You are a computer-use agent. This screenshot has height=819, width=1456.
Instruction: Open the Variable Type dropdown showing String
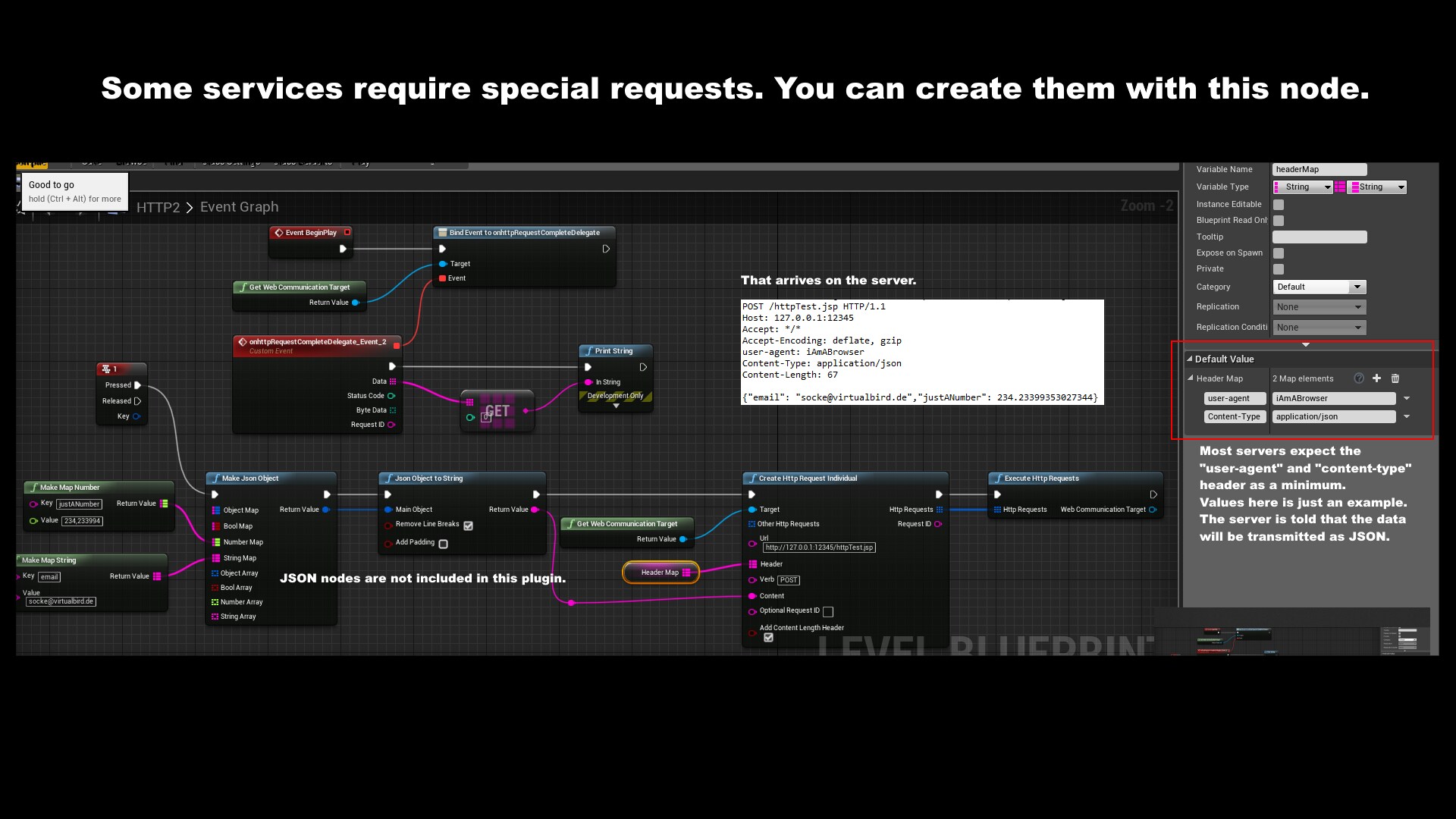click(1303, 187)
